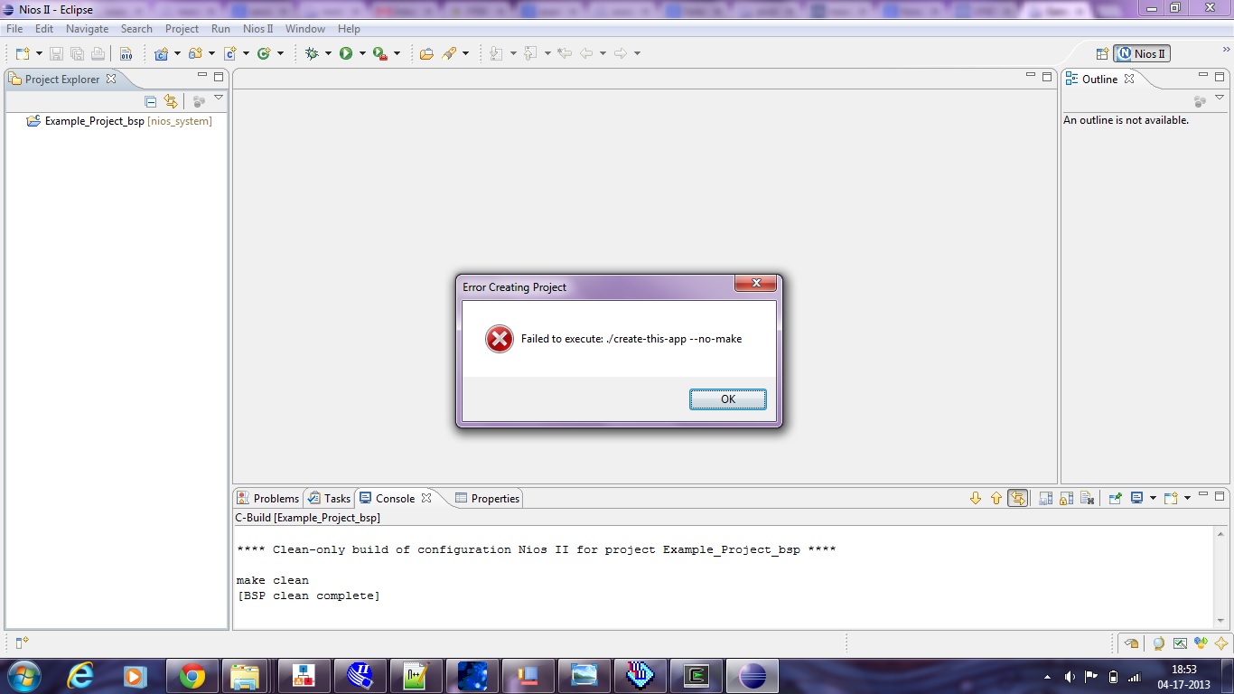Click the New C source file icon
This screenshot has width=1234, height=694.
coord(229,53)
